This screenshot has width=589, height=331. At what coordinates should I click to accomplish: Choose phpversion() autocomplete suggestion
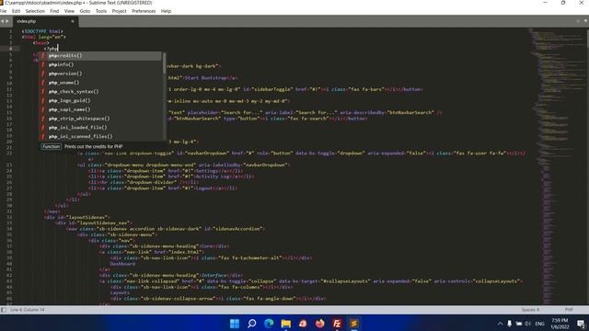[x=100, y=74]
